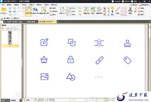Open the 工具(T) menu

pos(47,5)
